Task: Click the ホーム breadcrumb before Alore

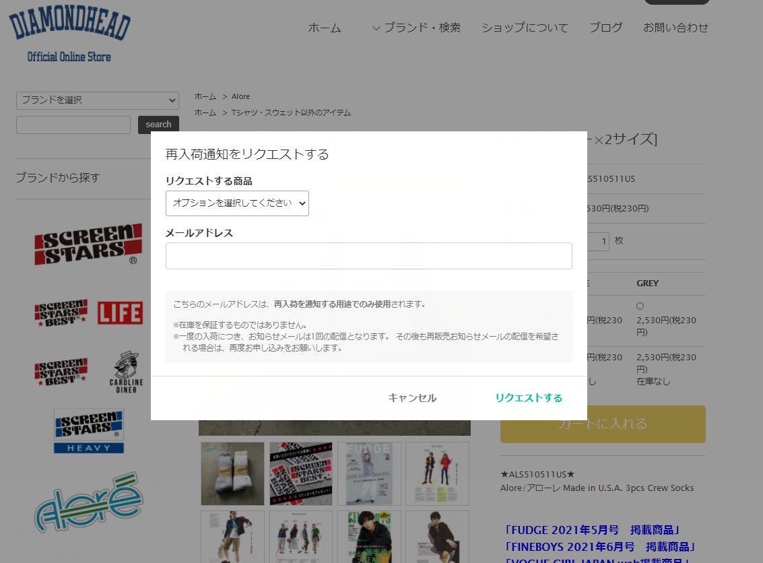Action: click(205, 96)
